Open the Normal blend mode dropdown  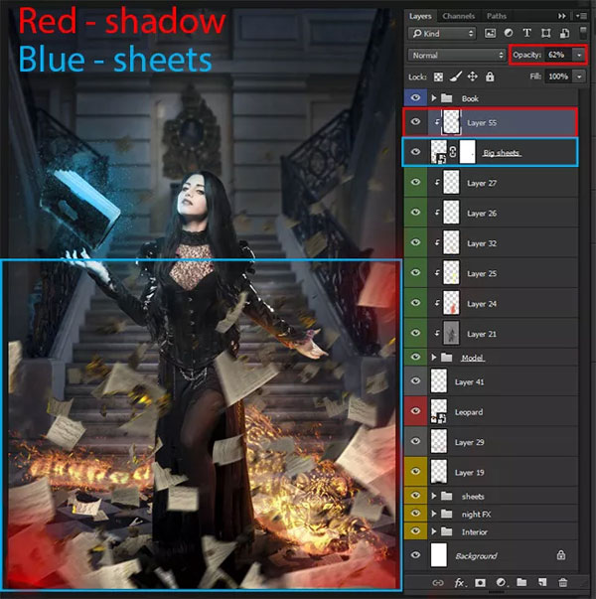pyautogui.click(x=458, y=55)
